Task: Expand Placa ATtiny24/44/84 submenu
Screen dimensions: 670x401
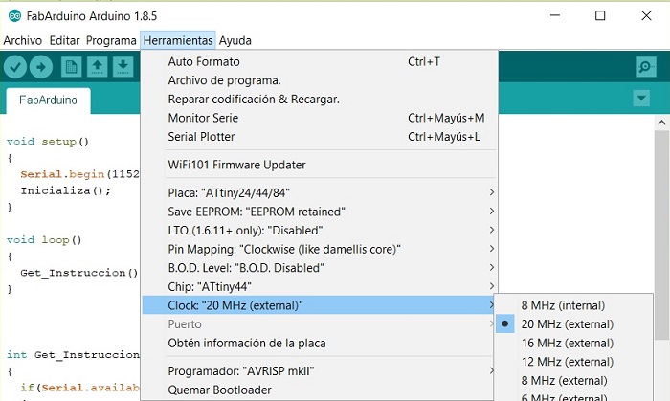Action: [x=319, y=193]
